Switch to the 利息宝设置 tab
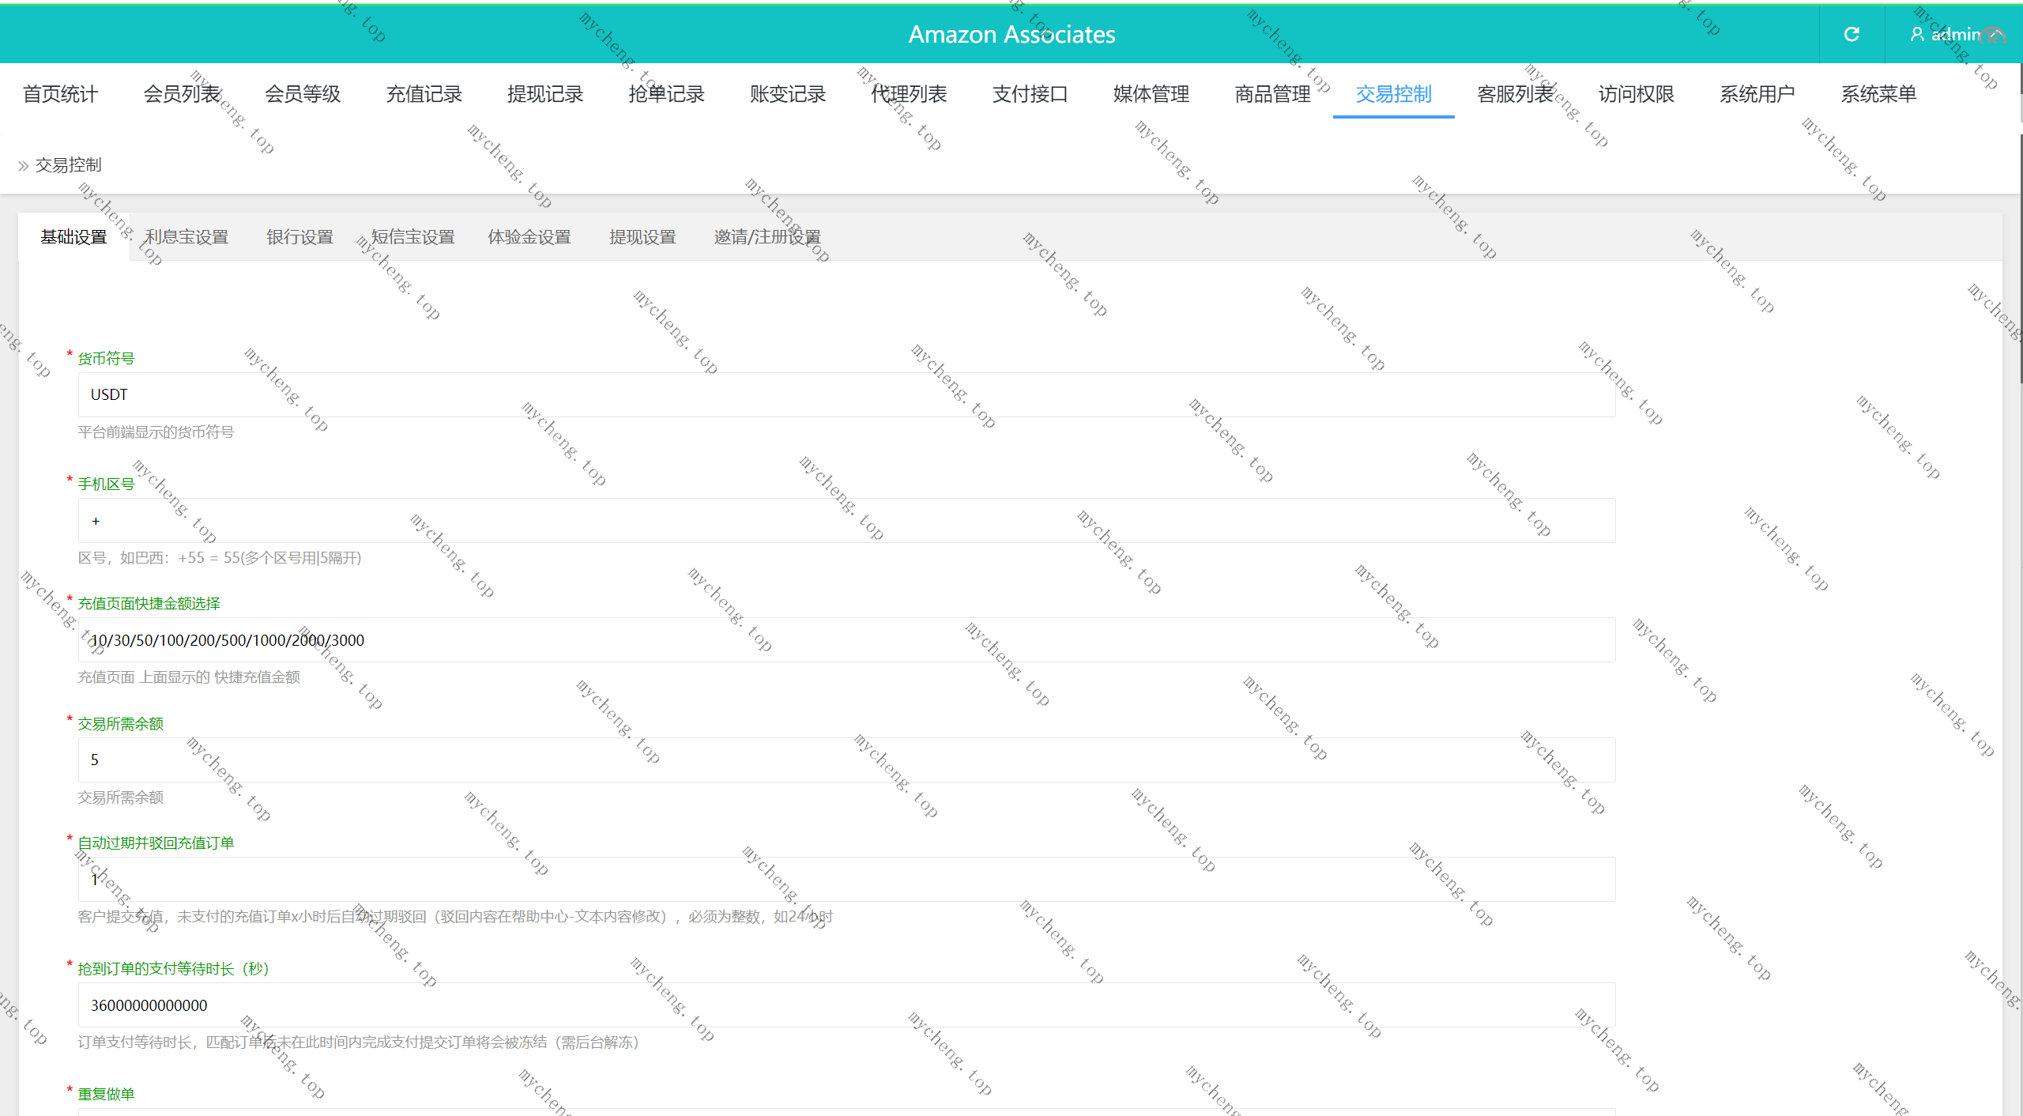Screen dimensions: 2023x1116 pos(186,237)
